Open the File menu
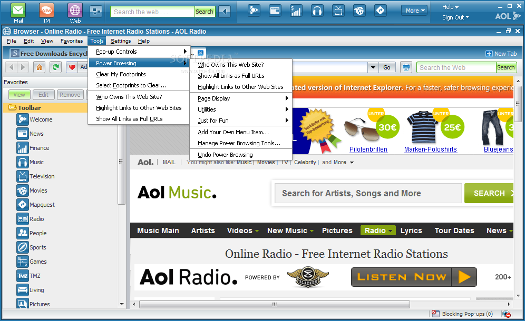 click(12, 41)
